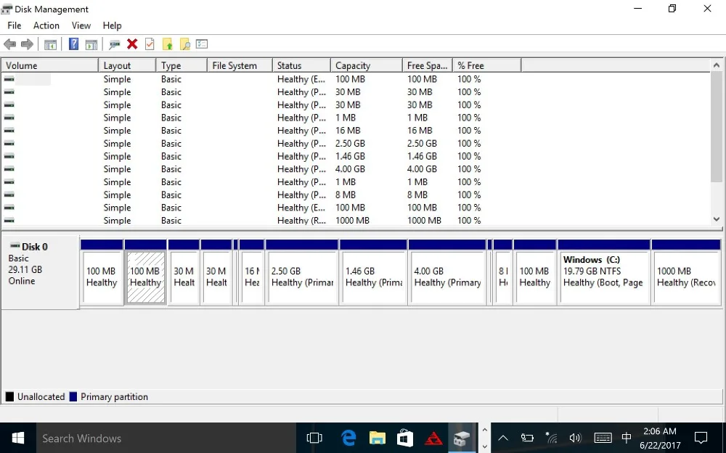Open the Windows Store taskbar icon
Image resolution: width=726 pixels, height=453 pixels.
pos(404,438)
